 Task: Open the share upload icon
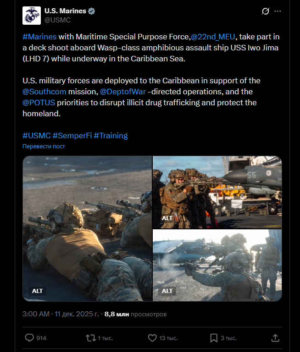coord(275,338)
